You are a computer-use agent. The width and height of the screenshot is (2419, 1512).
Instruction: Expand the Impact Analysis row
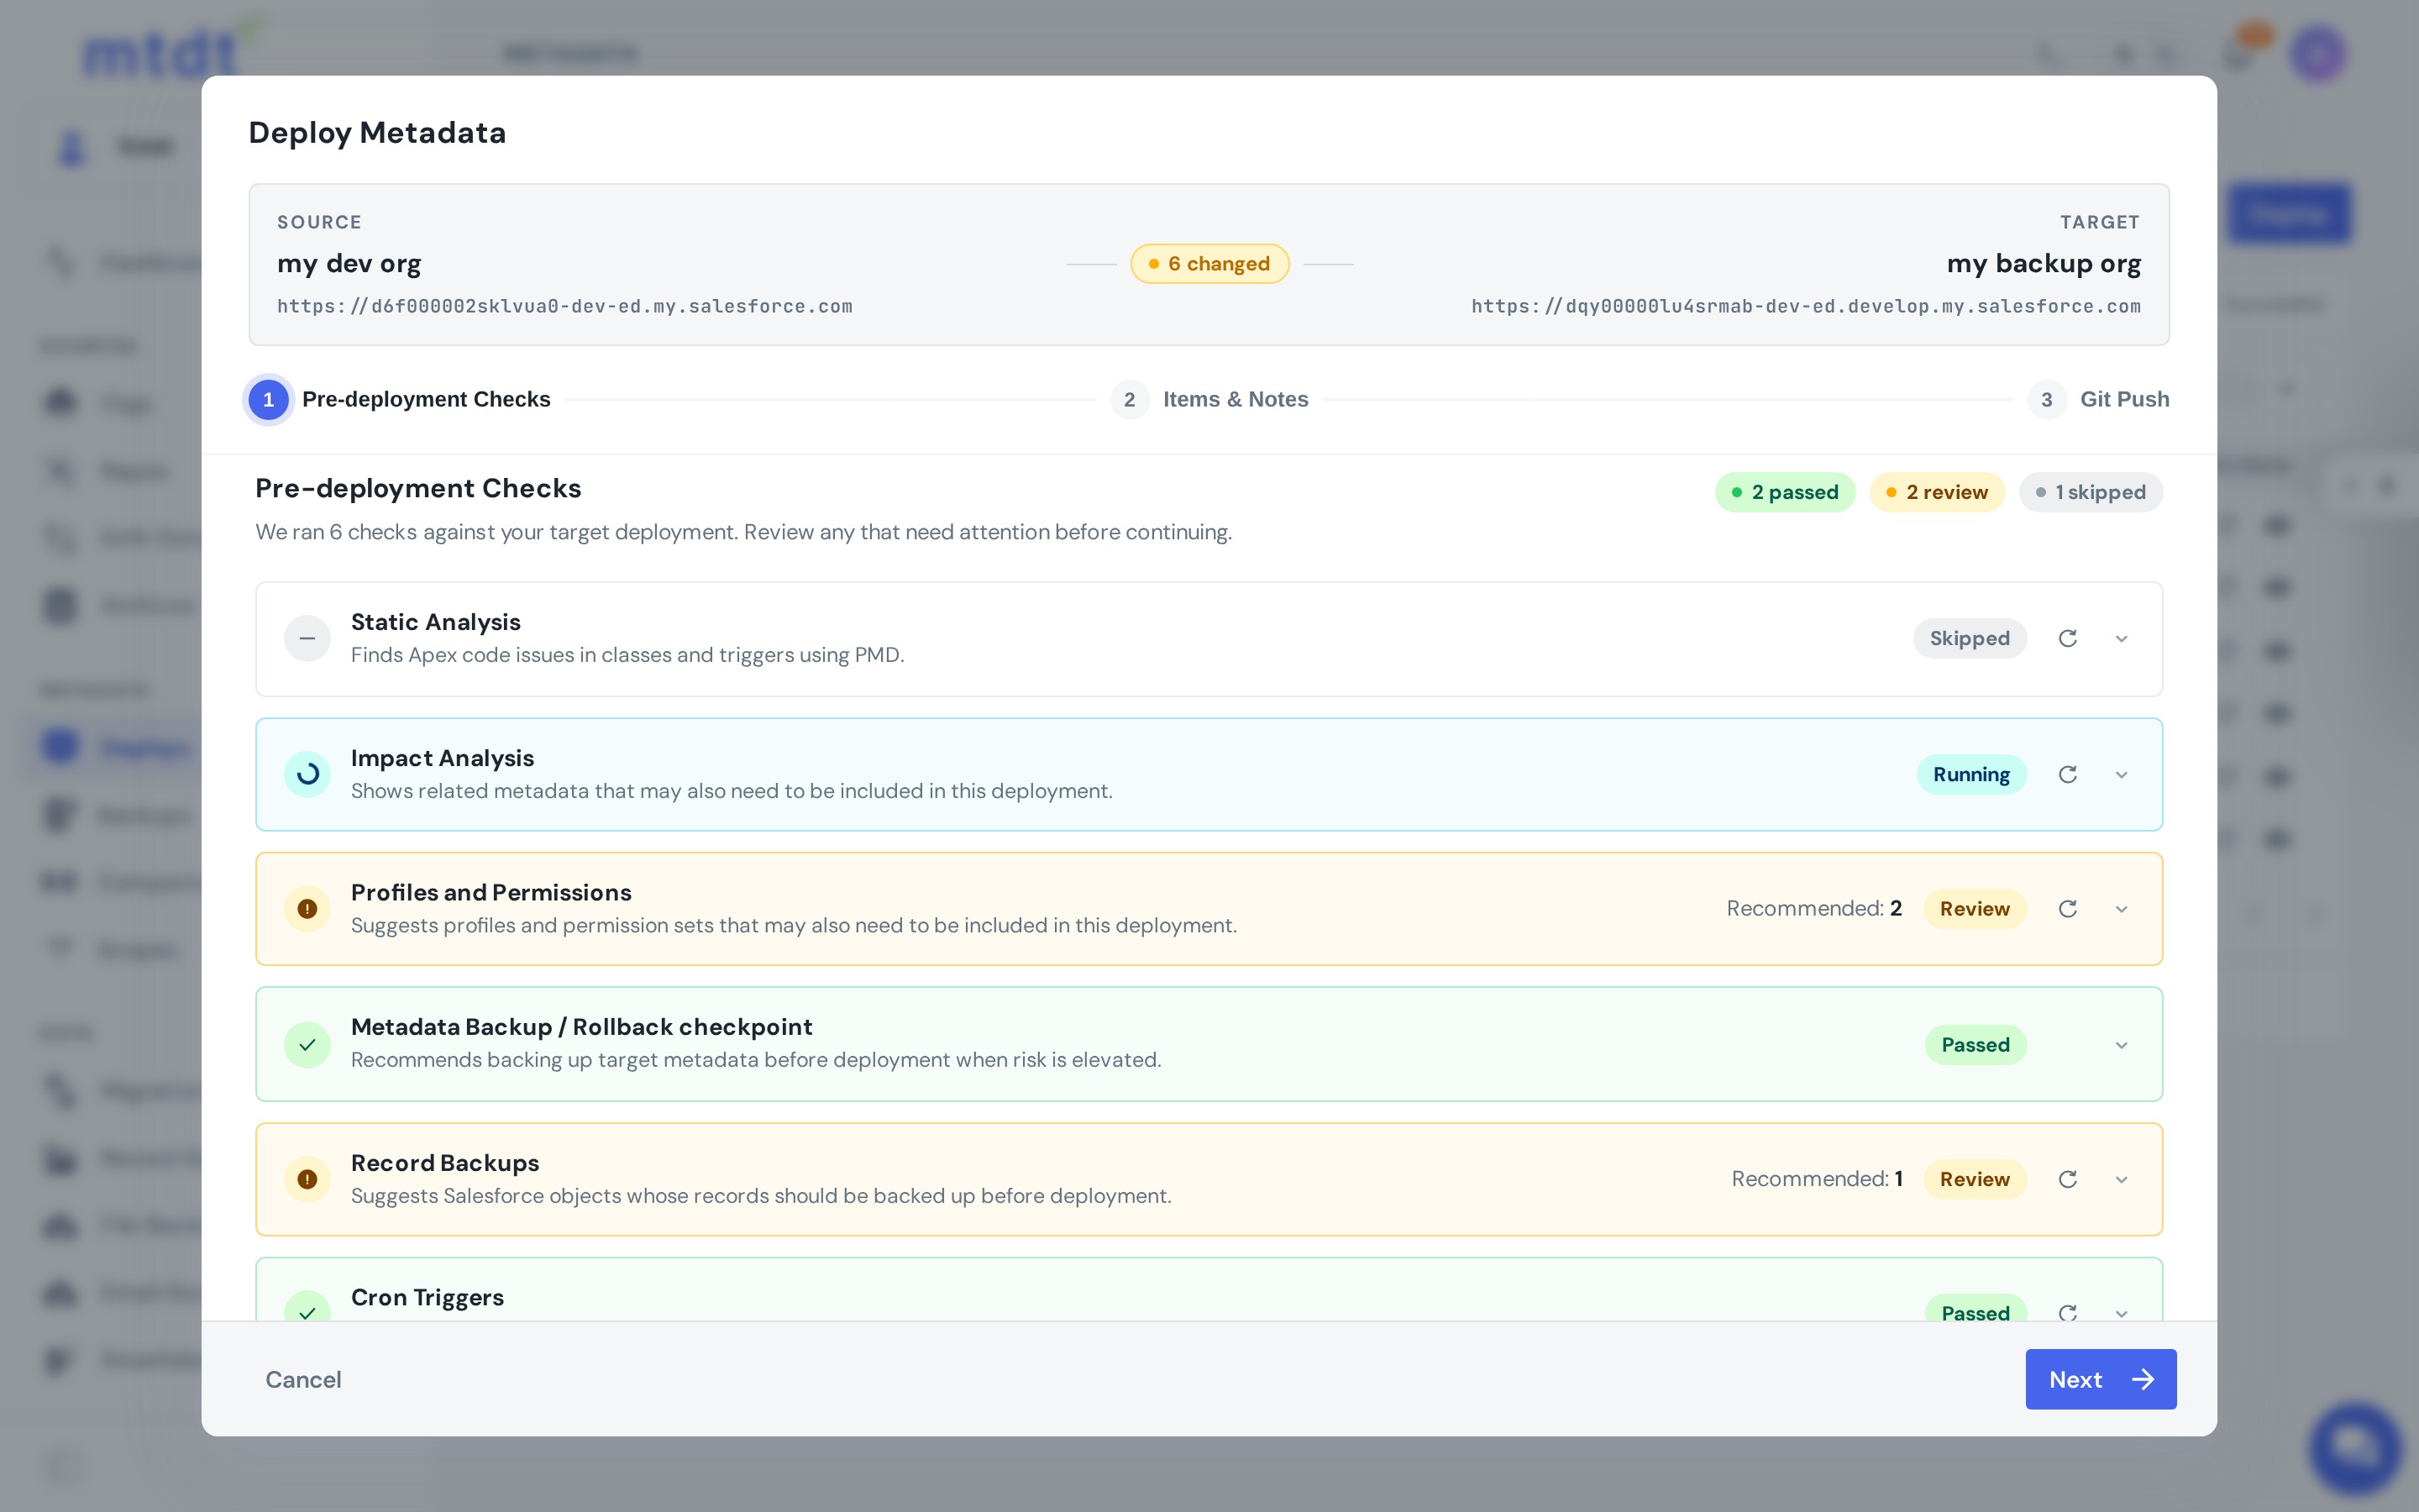pos(2121,774)
